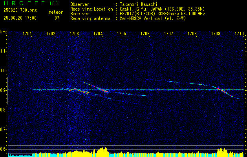Image resolution: width=247 pixels, height=157 pixels.
Task: Click the 1.0 kHz axis label
Action: click(x=4, y=71)
